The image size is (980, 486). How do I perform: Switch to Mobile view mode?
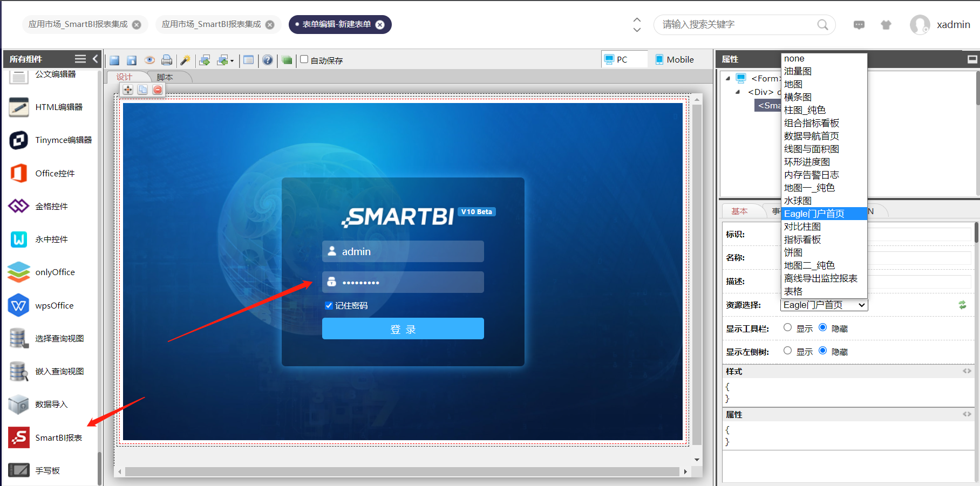(x=675, y=59)
